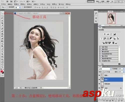Hide the 图层 1 layer with eye icon
Screen dimensions: 125x102
(x=99, y=75)
